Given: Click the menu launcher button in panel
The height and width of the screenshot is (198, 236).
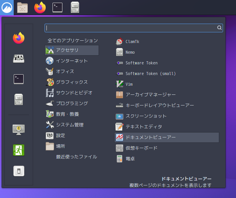Looking at the screenshot, I should [x=7, y=8].
